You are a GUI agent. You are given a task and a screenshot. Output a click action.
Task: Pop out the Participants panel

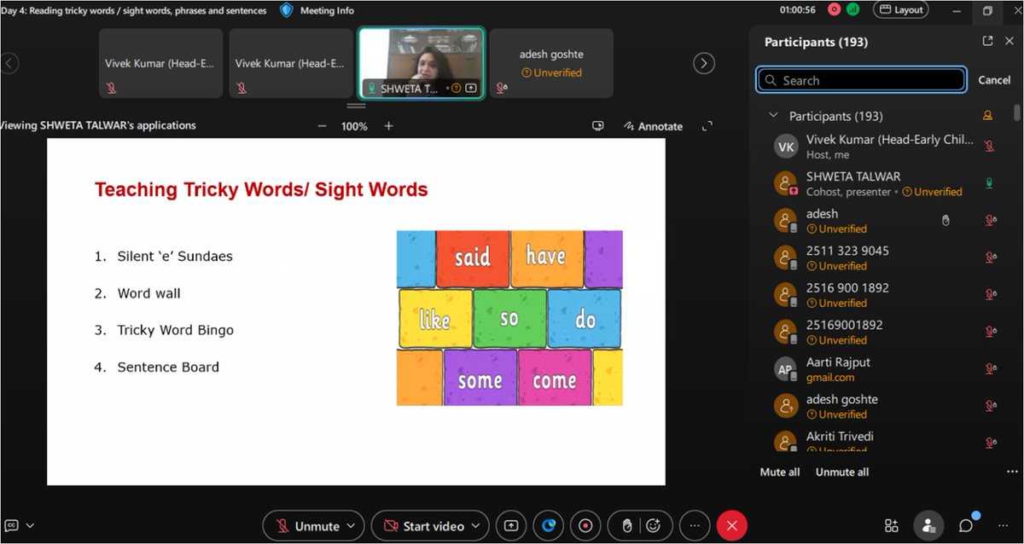(987, 41)
